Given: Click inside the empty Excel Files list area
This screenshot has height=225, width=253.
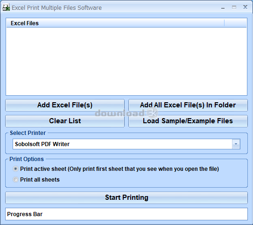Looking at the screenshot, I should click(126, 61).
